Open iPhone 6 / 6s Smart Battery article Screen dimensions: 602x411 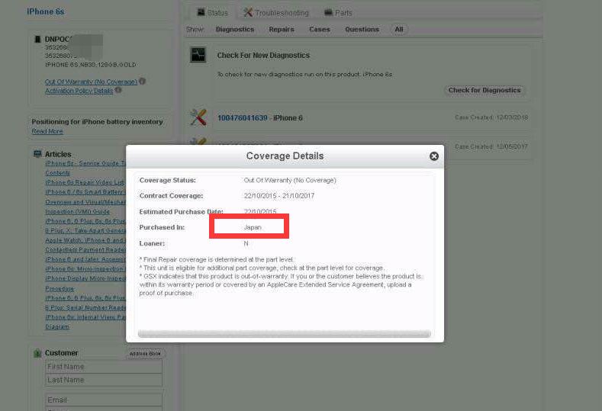(x=85, y=192)
